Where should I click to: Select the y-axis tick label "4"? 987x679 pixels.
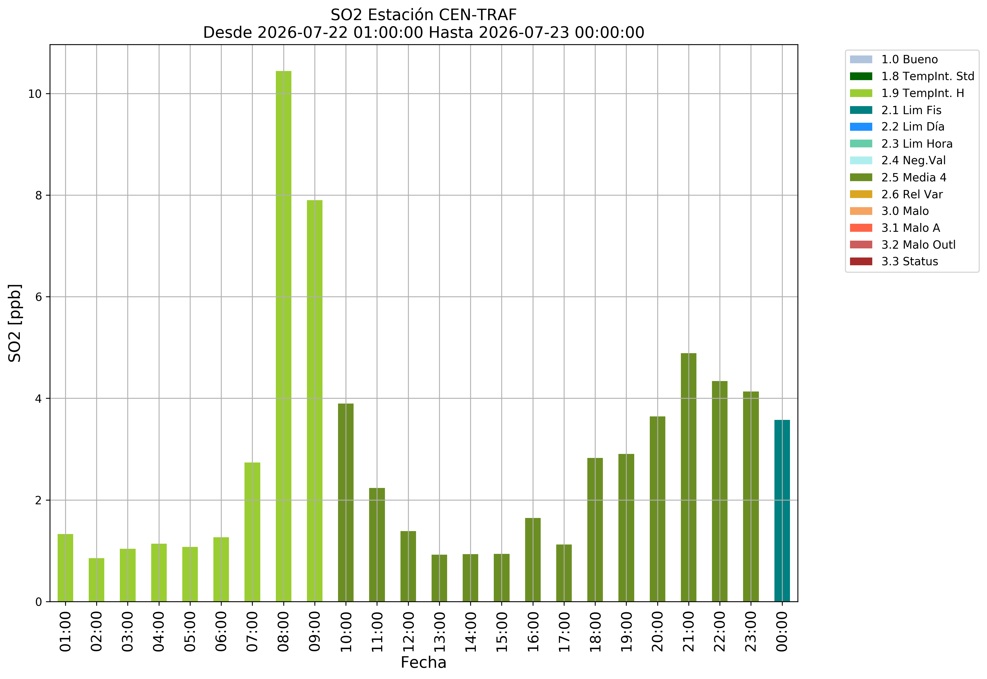[39, 399]
